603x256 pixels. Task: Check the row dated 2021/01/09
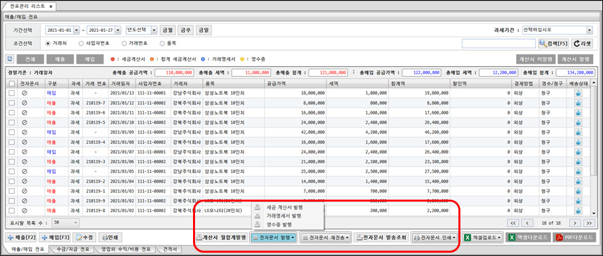pyautogui.click(x=11, y=132)
